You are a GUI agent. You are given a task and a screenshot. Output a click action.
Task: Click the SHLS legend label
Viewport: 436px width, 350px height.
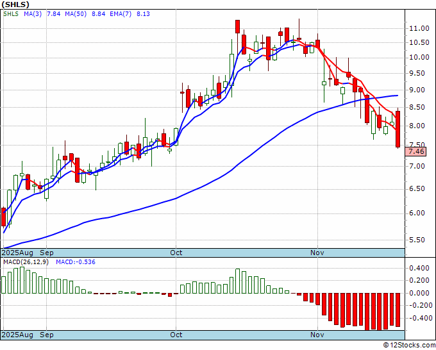coord(11,14)
